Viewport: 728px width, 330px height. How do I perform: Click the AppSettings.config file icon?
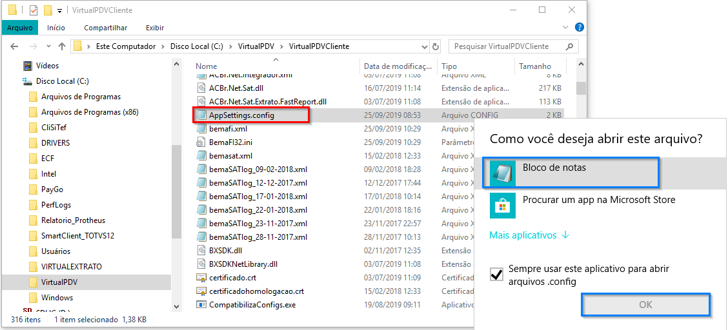(201, 115)
